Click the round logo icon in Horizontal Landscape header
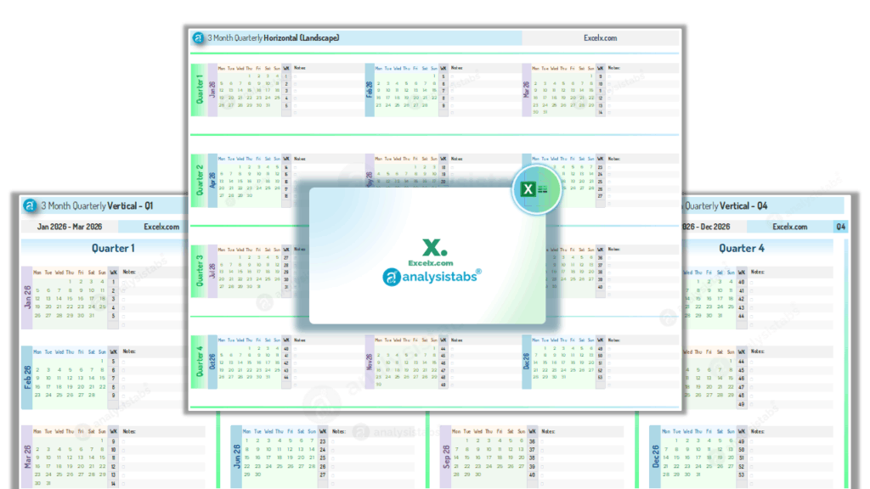 [x=199, y=38]
